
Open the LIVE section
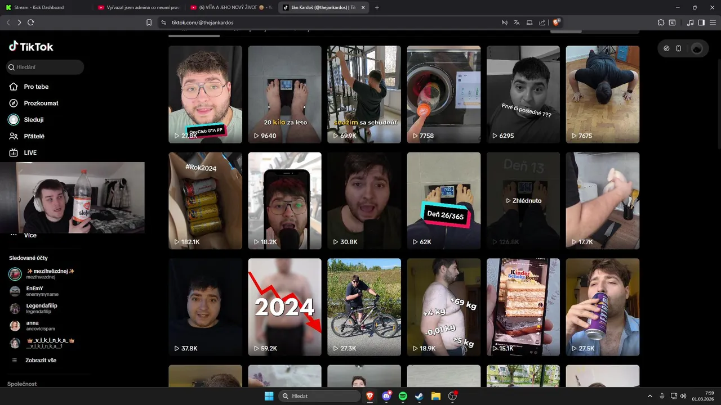30,152
